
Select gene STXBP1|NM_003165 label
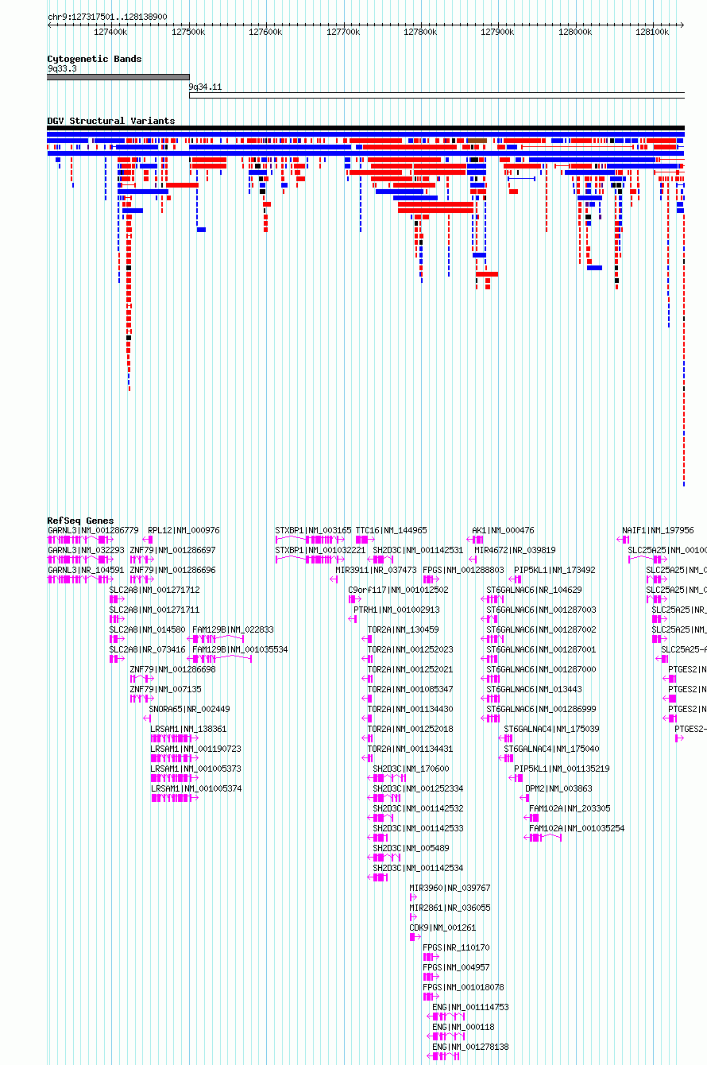tap(314, 530)
